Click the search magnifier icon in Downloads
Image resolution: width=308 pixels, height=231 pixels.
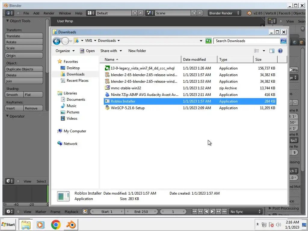[x=283, y=41]
